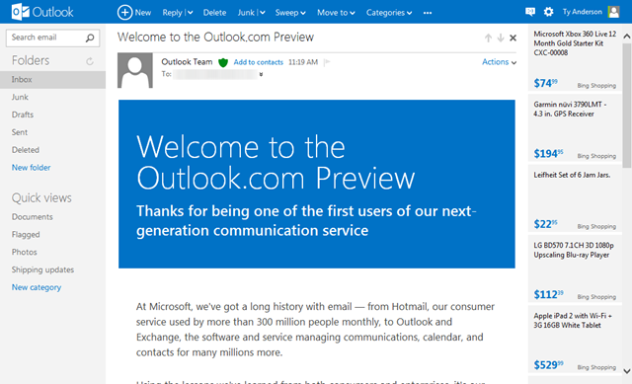Image resolution: width=632 pixels, height=384 pixels.
Task: Open Photos quick view
Action: pyautogui.click(x=24, y=253)
